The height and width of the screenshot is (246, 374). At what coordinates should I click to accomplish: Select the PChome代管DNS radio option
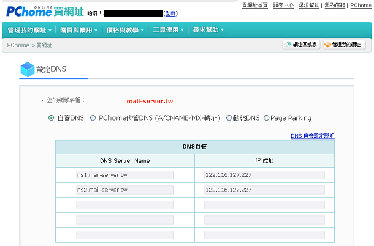point(93,118)
